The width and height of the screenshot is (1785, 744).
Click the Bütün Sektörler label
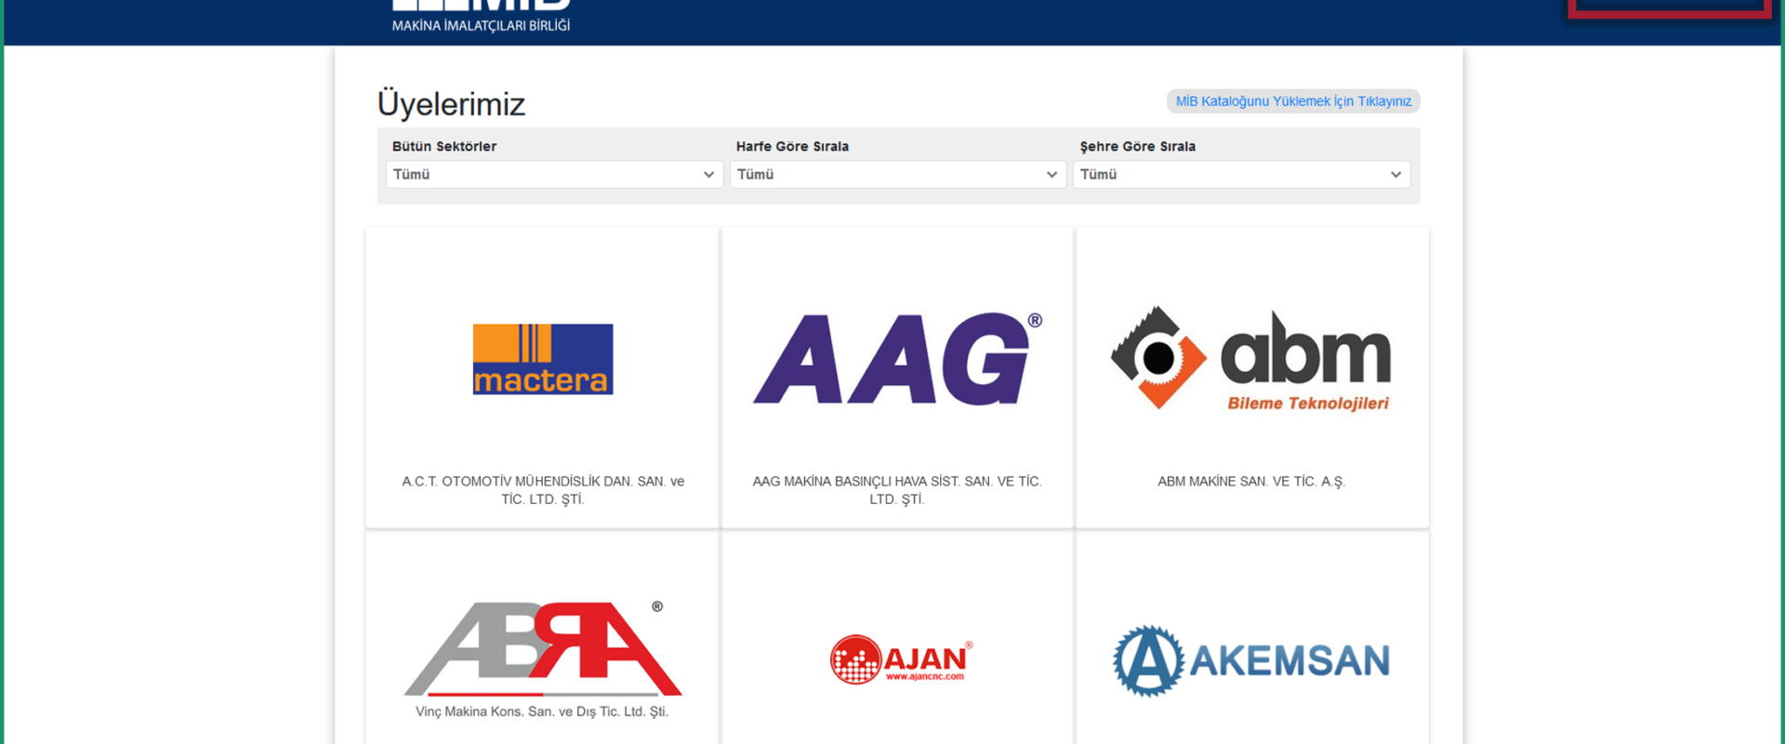(444, 147)
